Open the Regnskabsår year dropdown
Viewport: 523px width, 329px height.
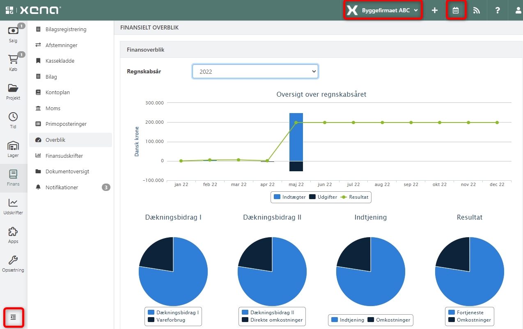coord(255,71)
